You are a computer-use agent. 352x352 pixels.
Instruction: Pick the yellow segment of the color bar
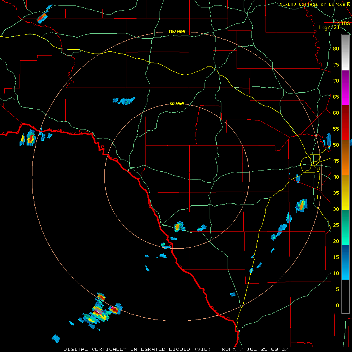[345, 192]
